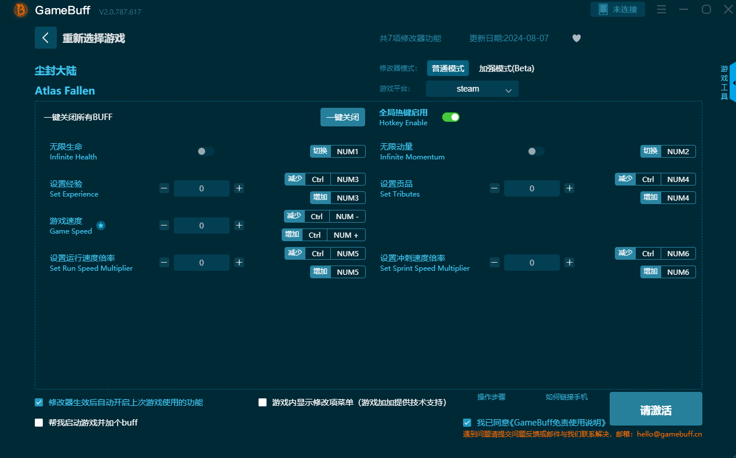The width and height of the screenshot is (736, 458).
Task: Click 减少 Ctrl NUM6 Sprint Speed hotkey
Action: coord(655,253)
